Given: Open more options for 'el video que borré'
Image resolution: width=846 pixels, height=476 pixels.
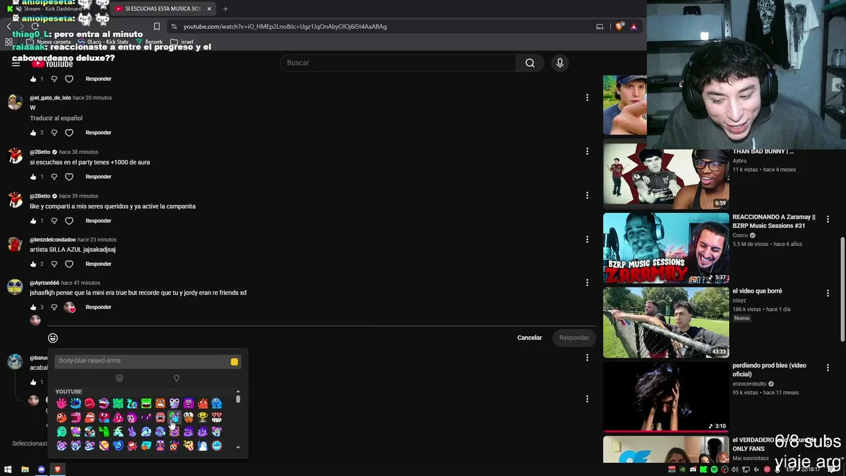Looking at the screenshot, I should [x=827, y=293].
